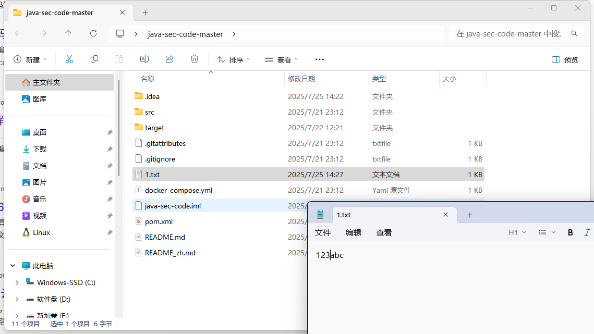Image resolution: width=594 pixels, height=334 pixels.
Task: Add a new tab in File Explorer
Action: (145, 13)
